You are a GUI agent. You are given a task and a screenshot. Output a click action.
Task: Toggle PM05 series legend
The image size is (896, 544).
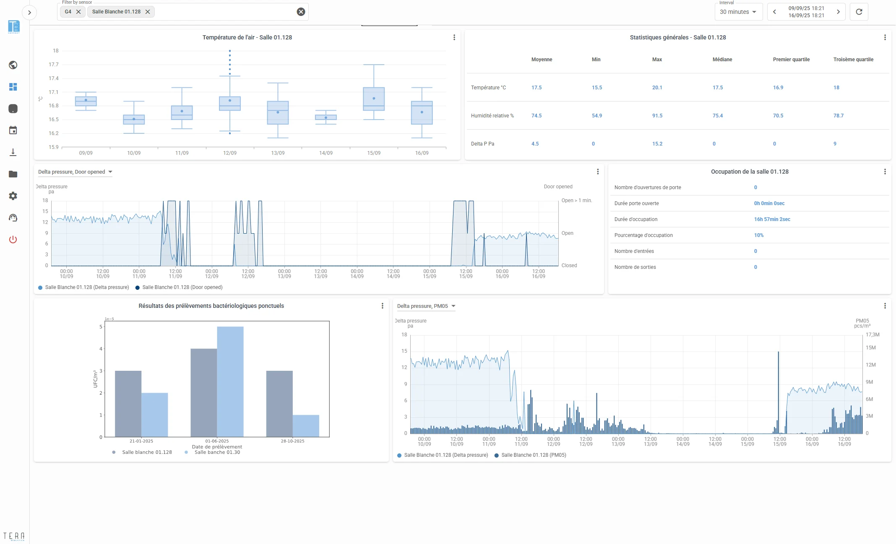click(x=530, y=455)
